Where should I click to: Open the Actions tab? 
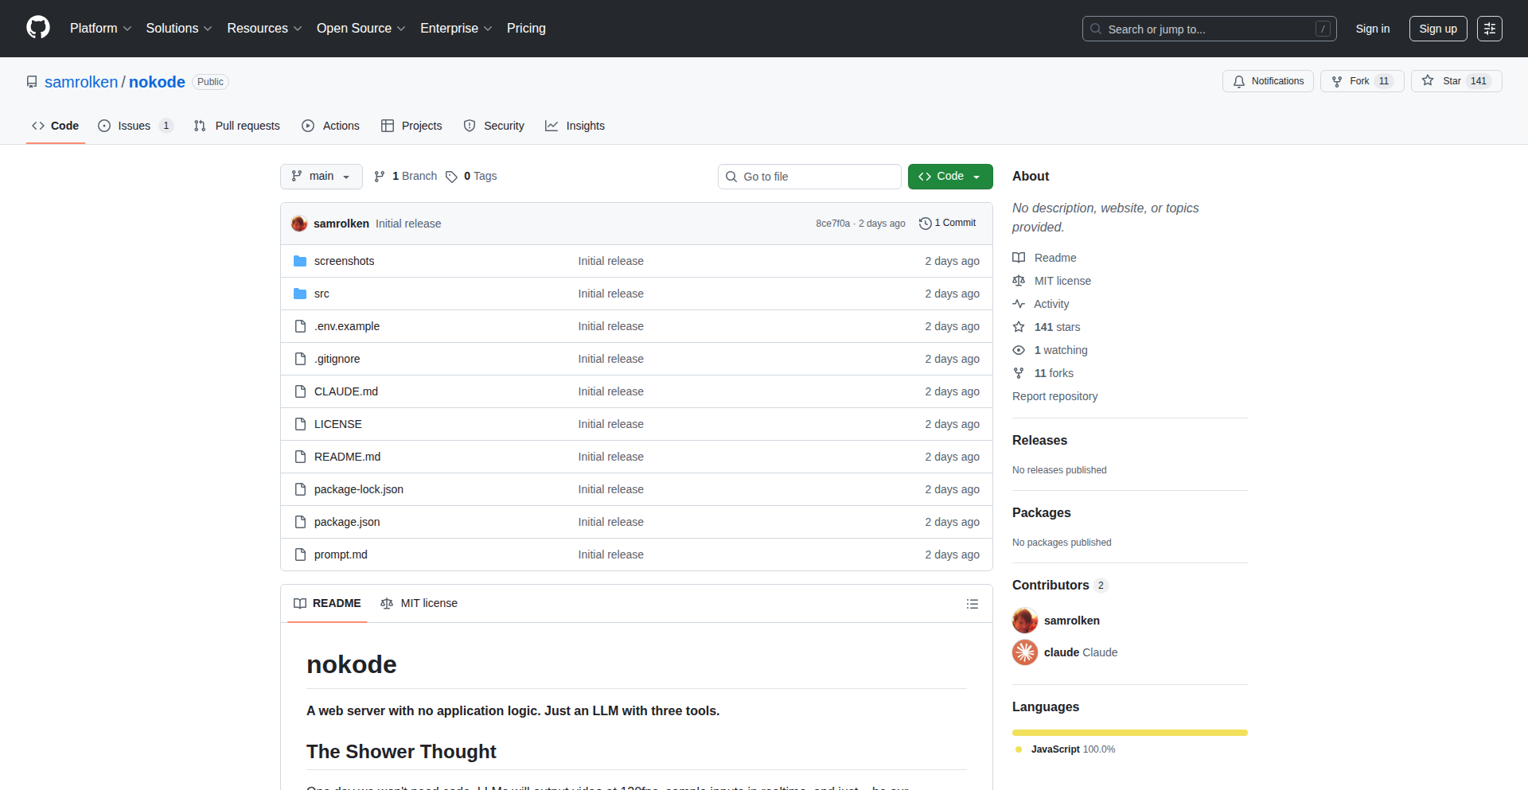(330, 126)
